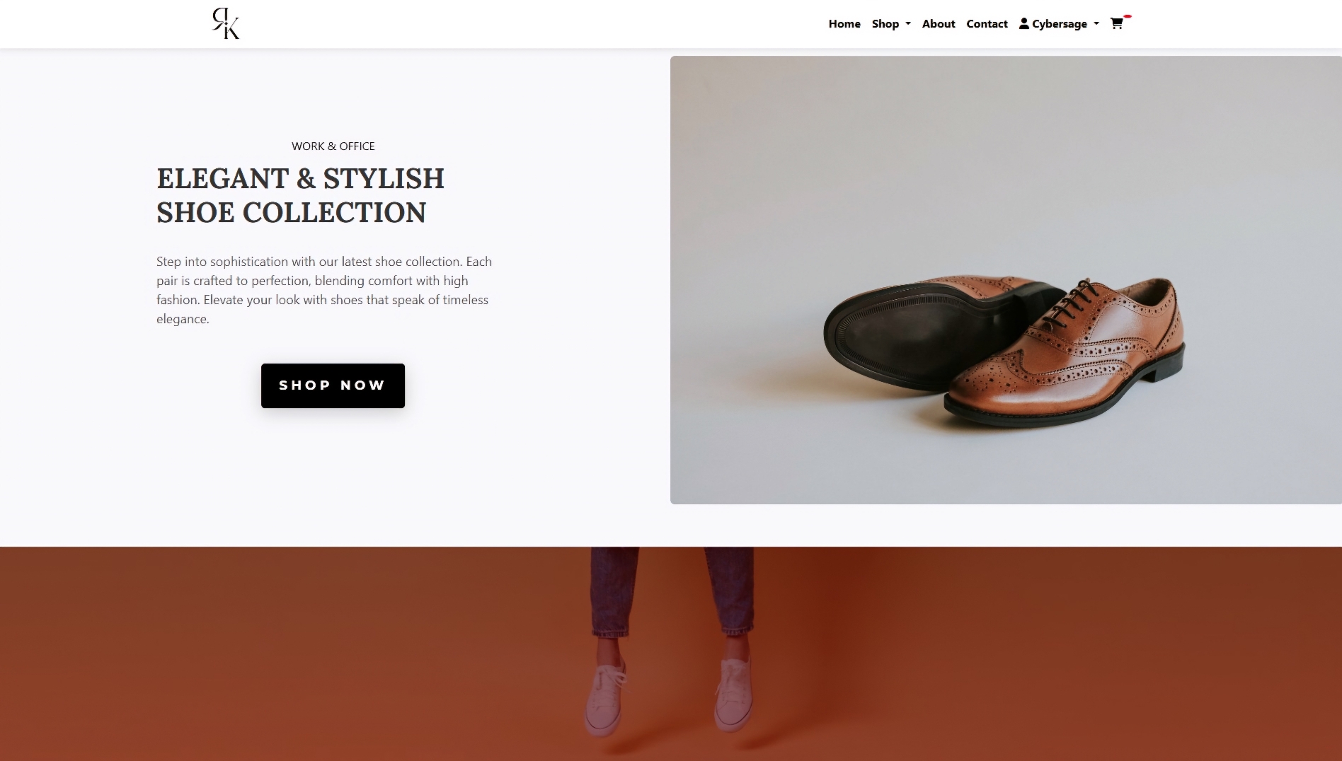The image size is (1342, 761).
Task: Click the caret arrow next to Cybersage
Action: [x=1096, y=24]
